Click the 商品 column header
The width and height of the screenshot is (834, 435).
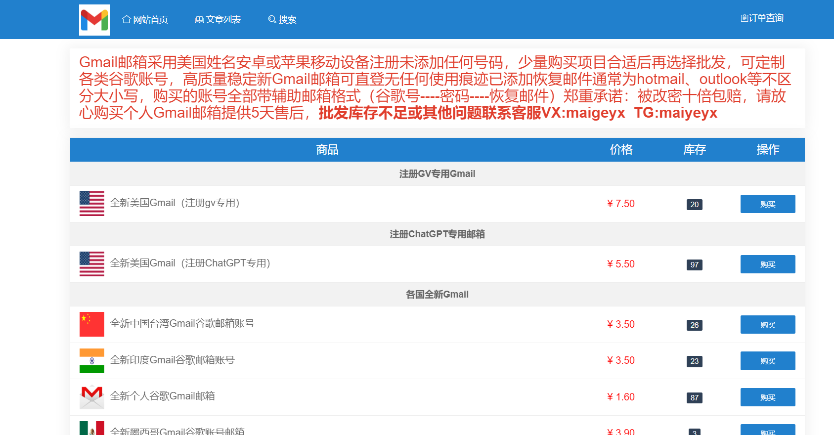click(327, 150)
